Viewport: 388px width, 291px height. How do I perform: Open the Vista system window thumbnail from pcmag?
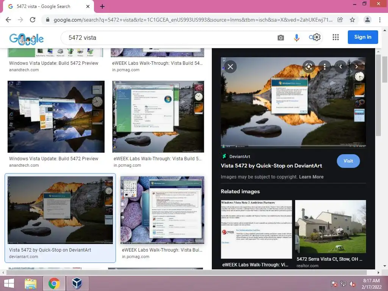pos(158,117)
